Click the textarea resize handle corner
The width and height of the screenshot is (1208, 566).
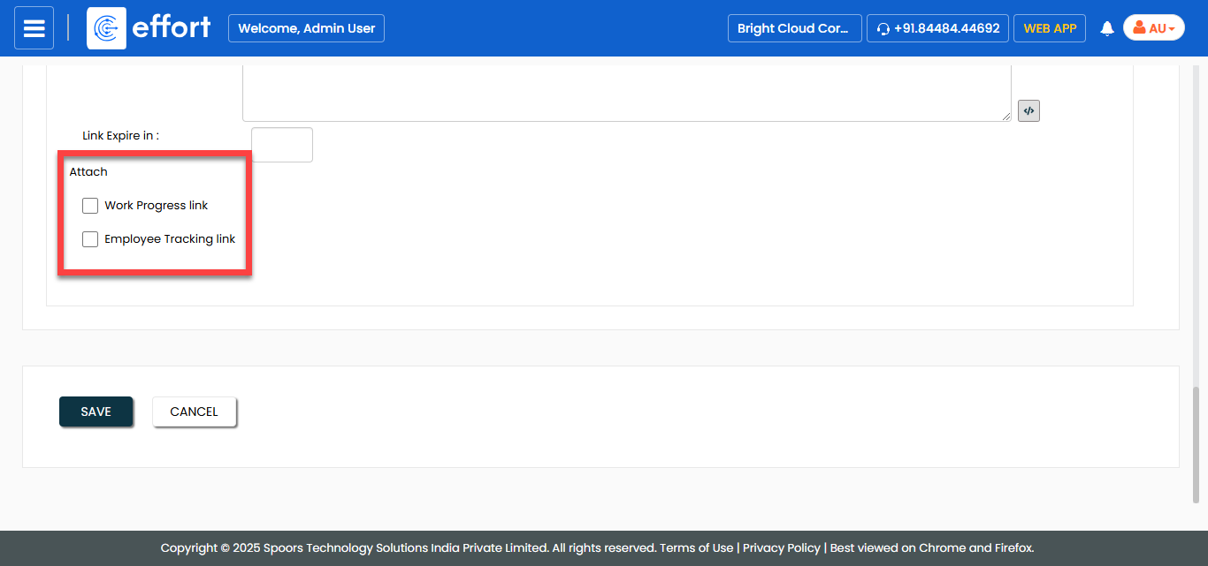click(1006, 117)
